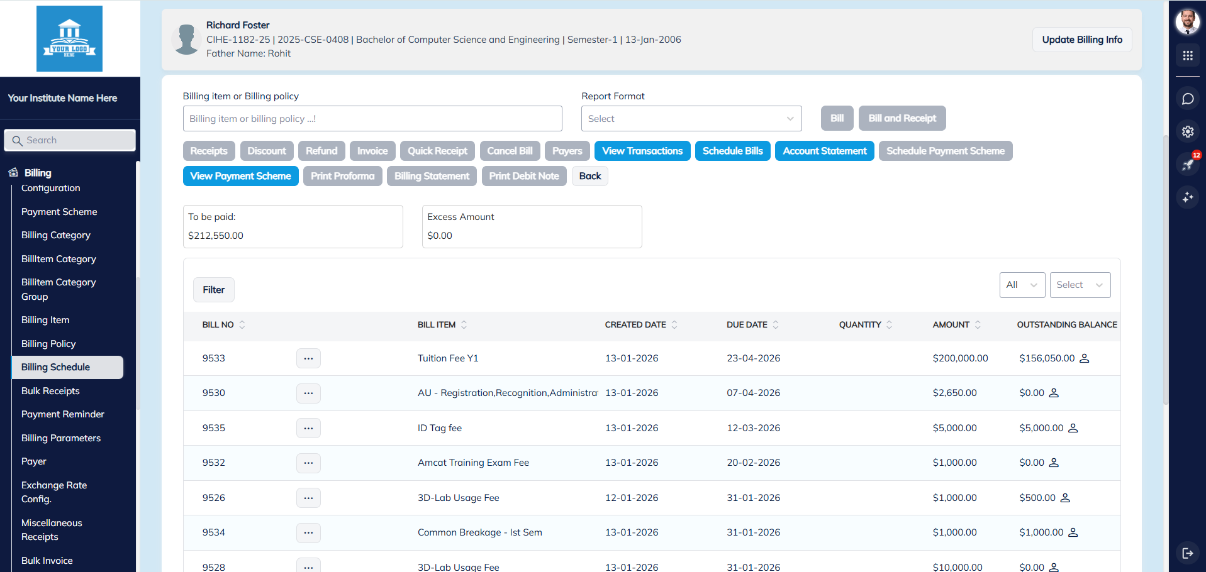The width and height of the screenshot is (1206, 572).
Task: Click the Update Billing Info button
Action: tap(1081, 40)
